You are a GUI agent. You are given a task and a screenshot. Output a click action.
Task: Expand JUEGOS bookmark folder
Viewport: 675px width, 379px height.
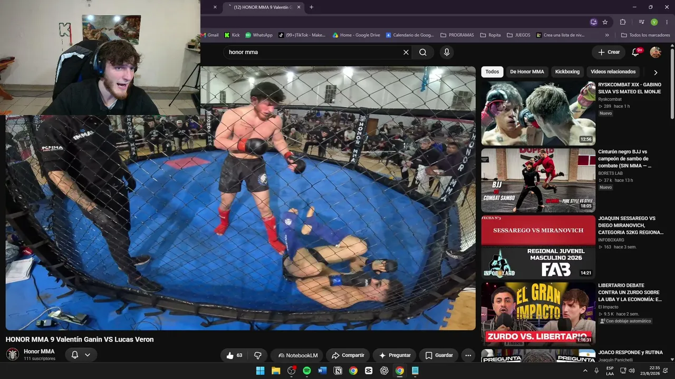[518, 35]
